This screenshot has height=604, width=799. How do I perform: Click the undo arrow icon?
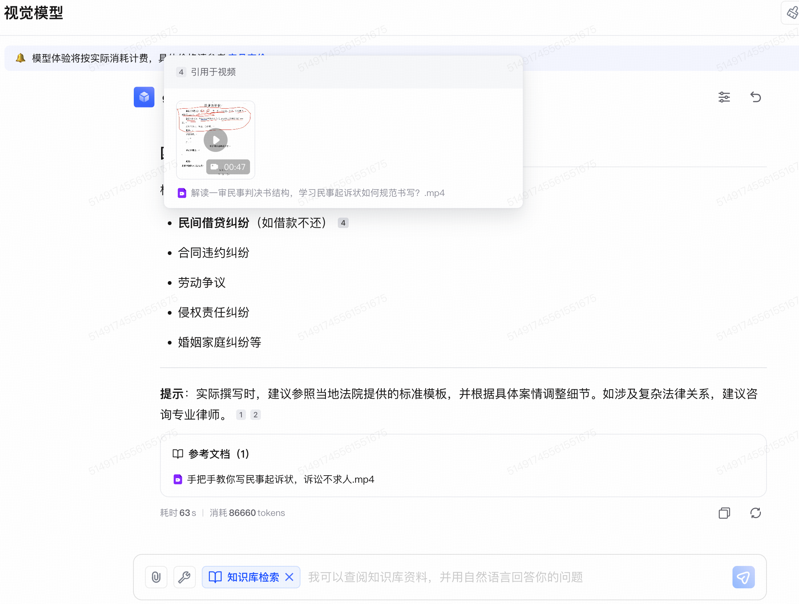(755, 97)
